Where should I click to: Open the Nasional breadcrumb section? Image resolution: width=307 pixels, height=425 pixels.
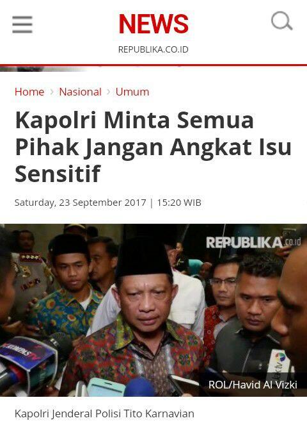click(81, 92)
